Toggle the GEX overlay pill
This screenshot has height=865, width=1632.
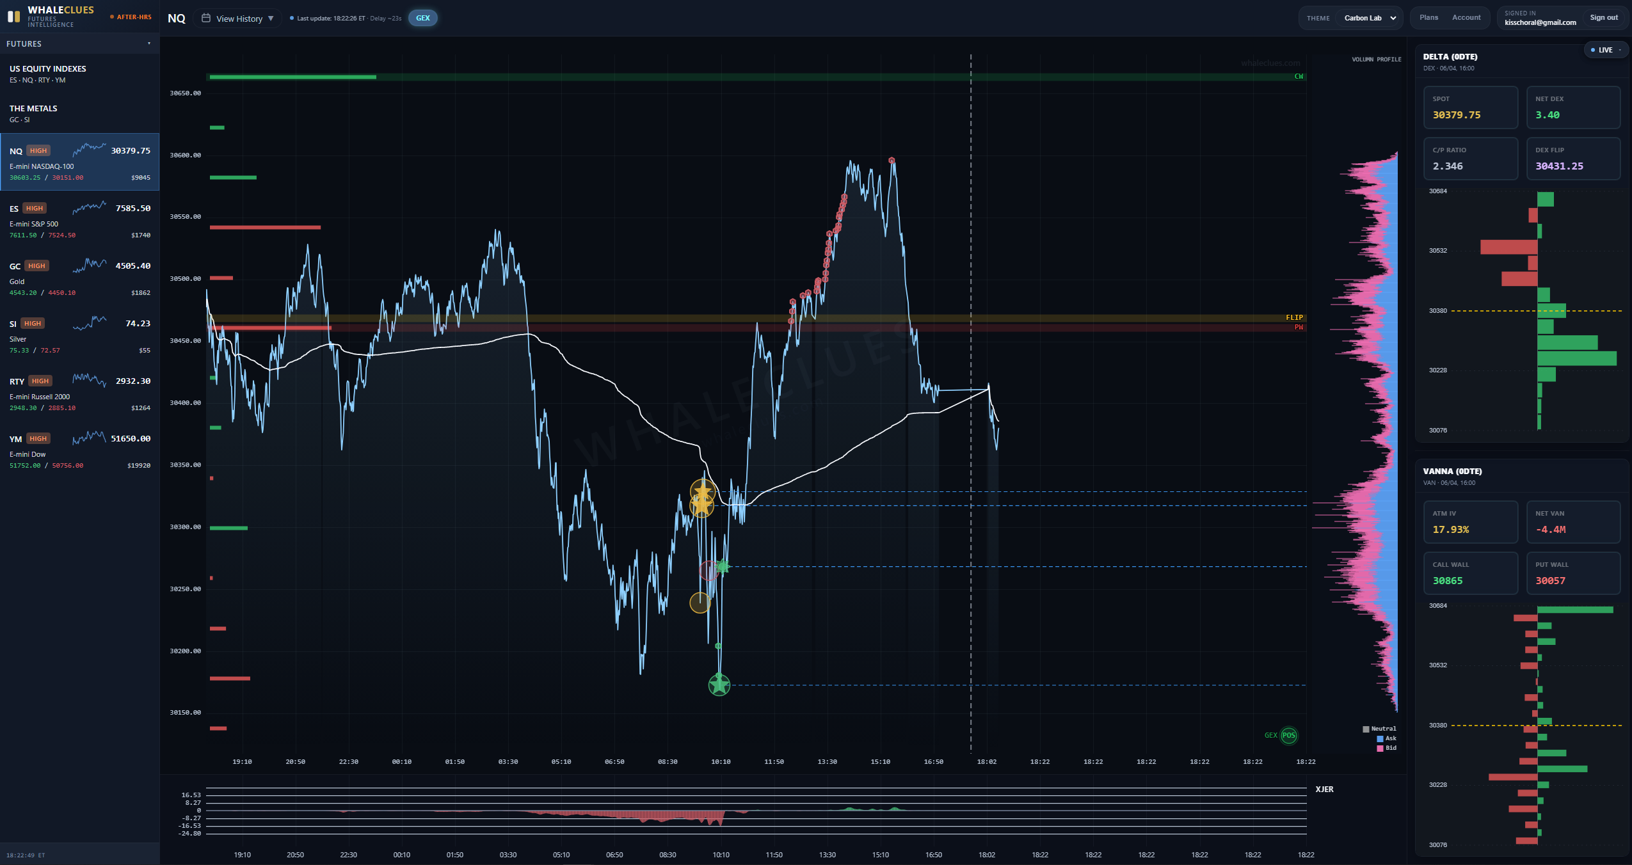423,18
